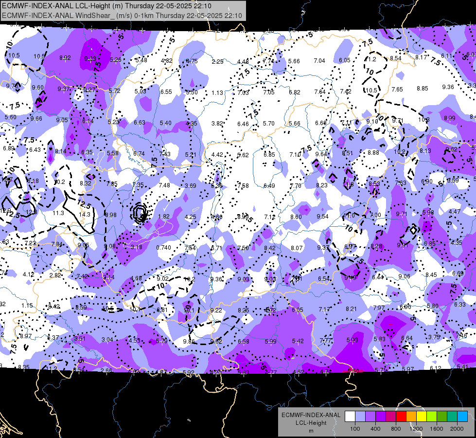476x438 pixels.
Task: Click the map value 4.68
Action: tap(136, 278)
